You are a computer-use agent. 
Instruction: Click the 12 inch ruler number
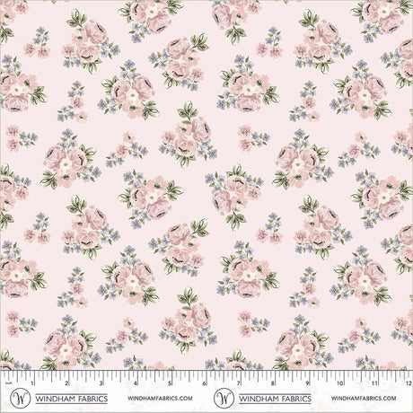(x=409, y=383)
